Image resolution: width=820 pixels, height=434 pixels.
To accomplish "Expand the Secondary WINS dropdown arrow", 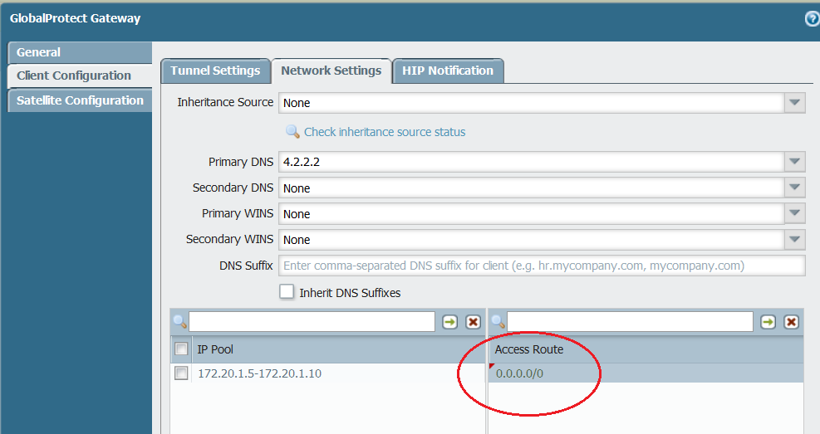I will tap(794, 239).
